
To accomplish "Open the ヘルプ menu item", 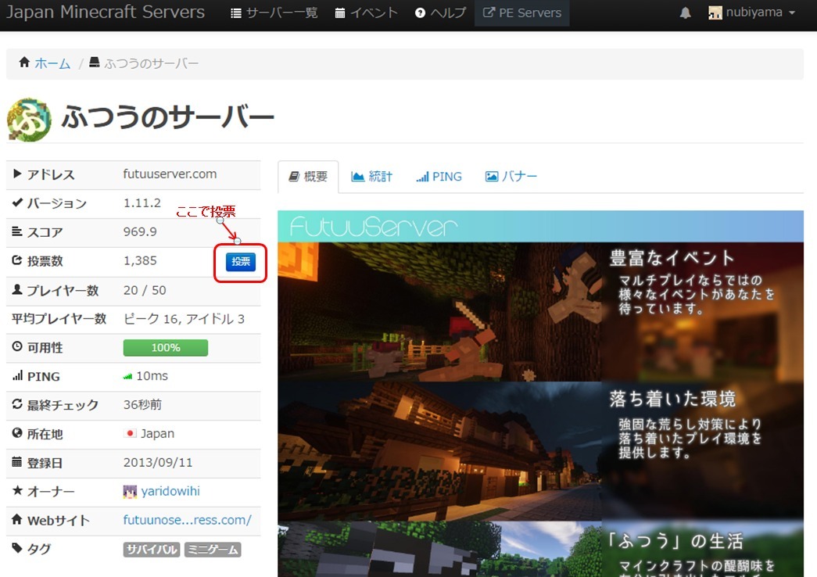I will click(x=440, y=13).
